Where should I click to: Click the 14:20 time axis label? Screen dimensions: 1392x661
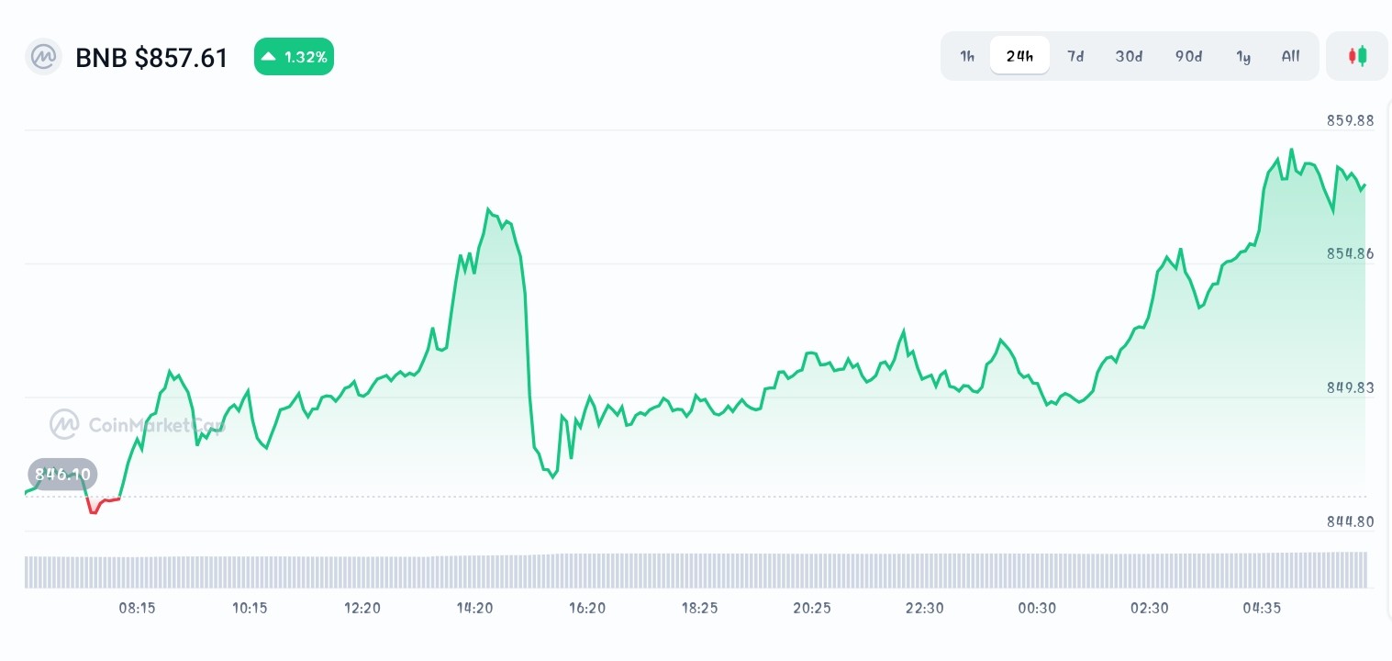[474, 608]
